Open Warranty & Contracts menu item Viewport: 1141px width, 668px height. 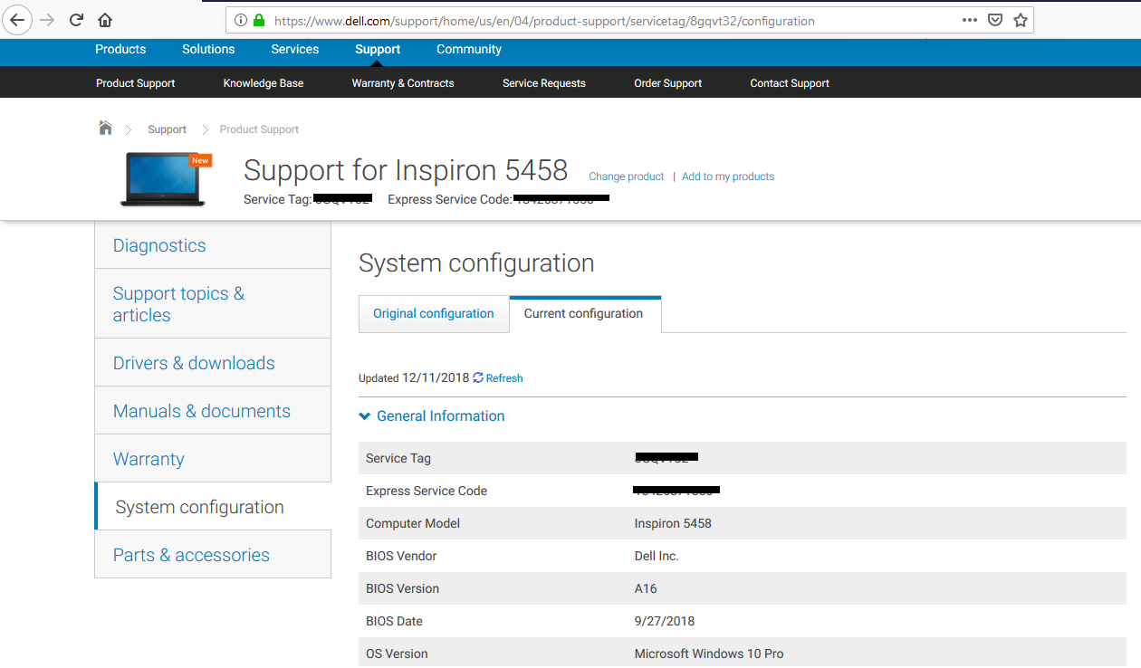click(403, 83)
